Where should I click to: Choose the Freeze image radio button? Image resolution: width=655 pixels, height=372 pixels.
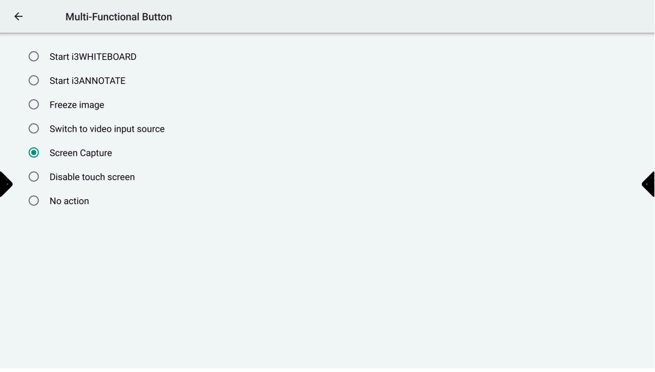pyautogui.click(x=34, y=105)
